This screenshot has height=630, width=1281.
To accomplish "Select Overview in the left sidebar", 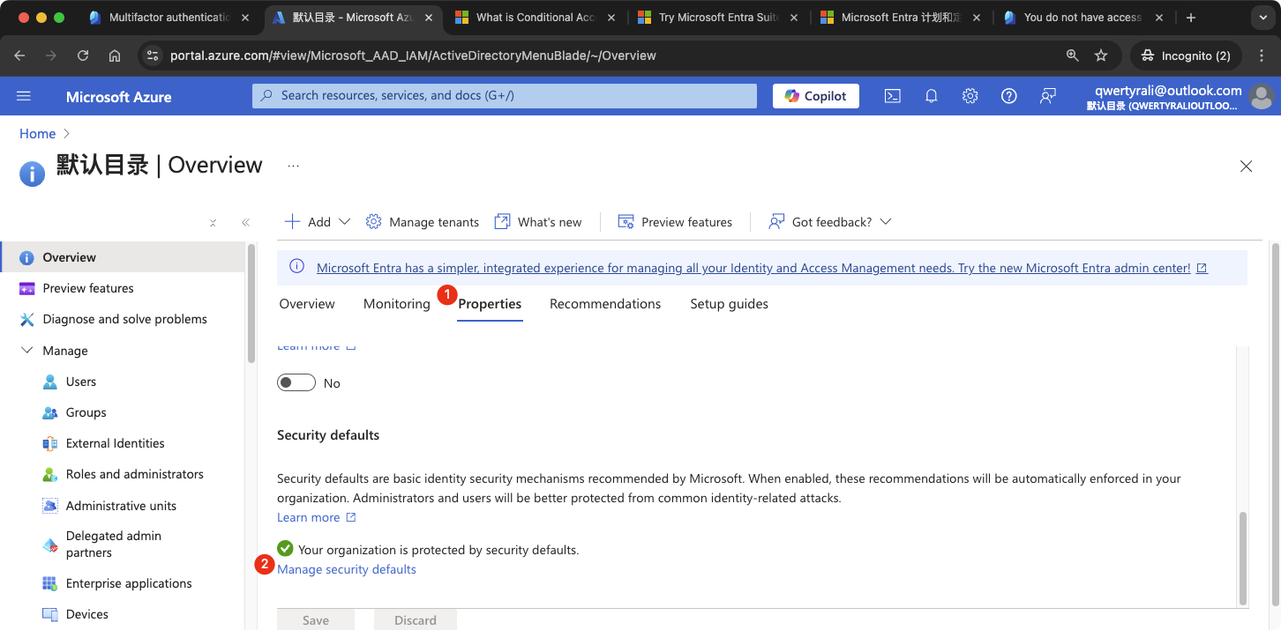I will point(123,257).
